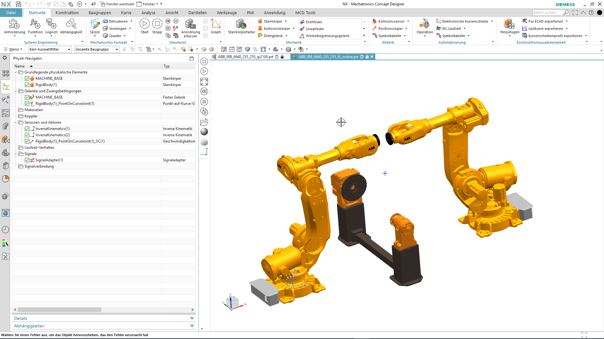Image resolution: width=604 pixels, height=339 pixels.
Task: Select the Operation tool icon
Action: point(425,24)
